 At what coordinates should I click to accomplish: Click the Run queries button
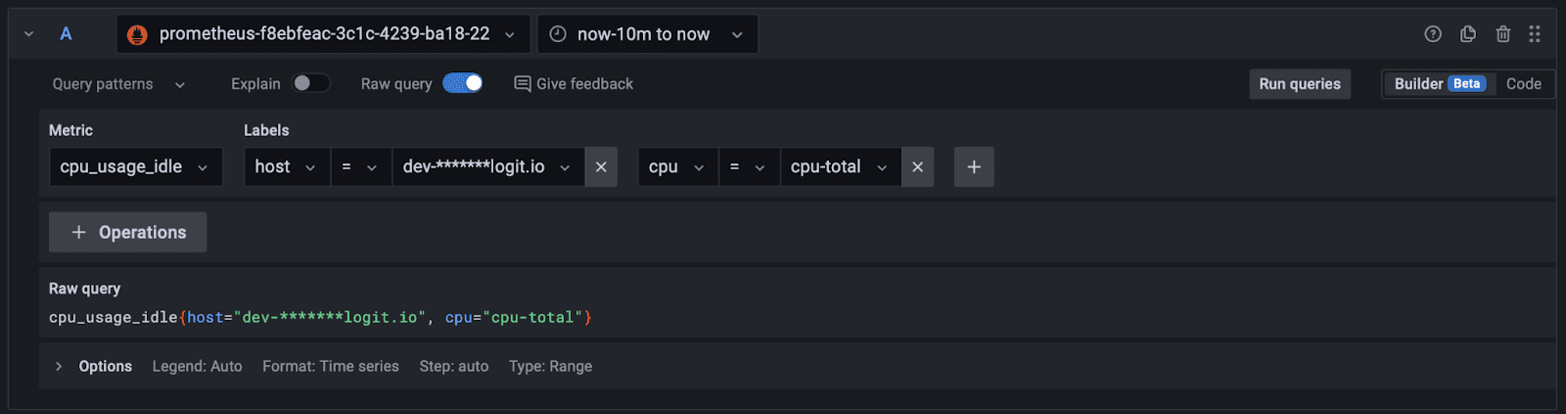(1300, 84)
